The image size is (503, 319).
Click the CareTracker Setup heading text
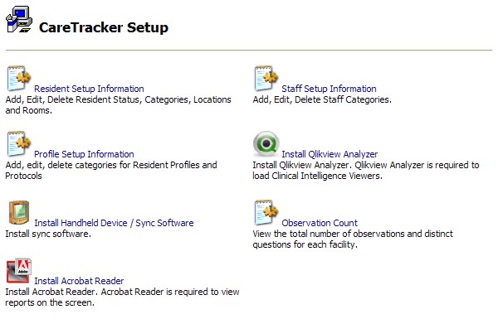pyautogui.click(x=104, y=27)
